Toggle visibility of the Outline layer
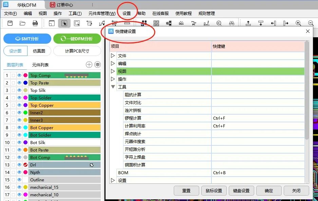This screenshot has width=318, height=201. click(x=19, y=180)
